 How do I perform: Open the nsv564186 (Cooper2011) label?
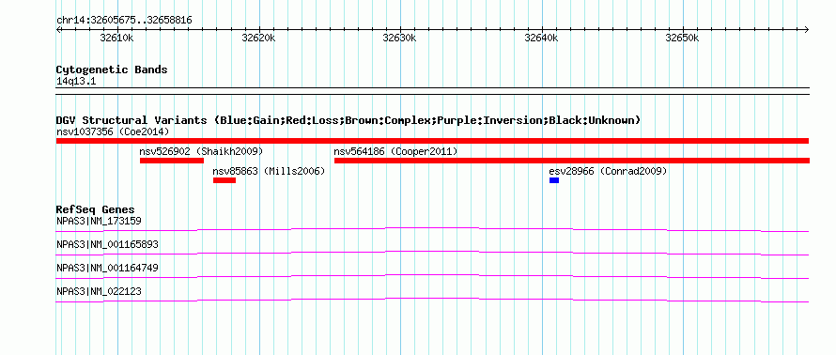pos(395,151)
